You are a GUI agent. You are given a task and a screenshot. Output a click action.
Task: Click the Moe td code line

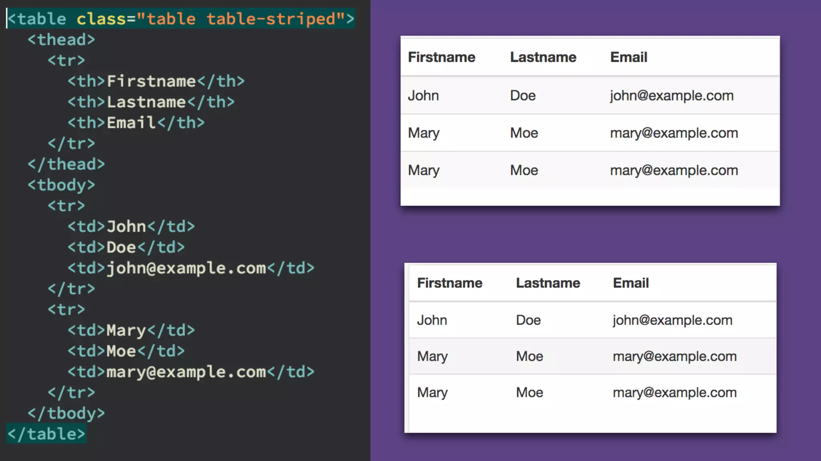click(126, 351)
